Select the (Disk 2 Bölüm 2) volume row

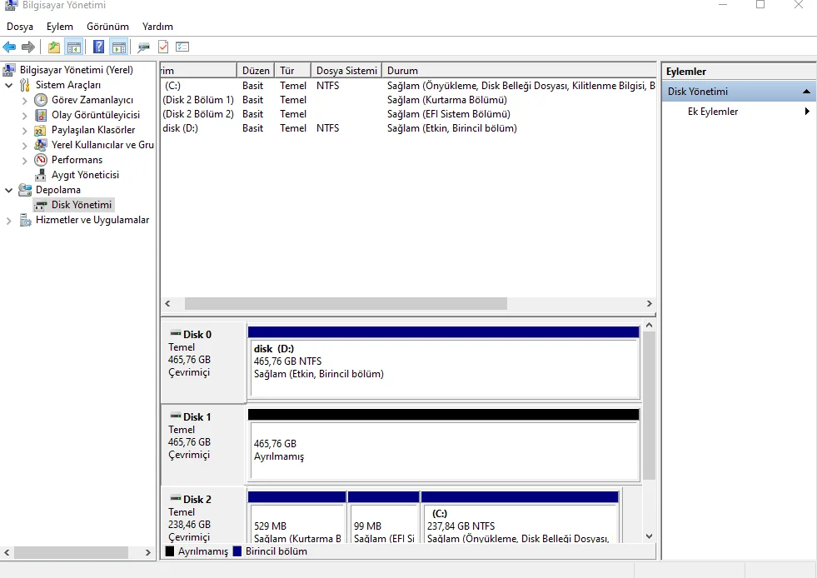click(x=408, y=113)
